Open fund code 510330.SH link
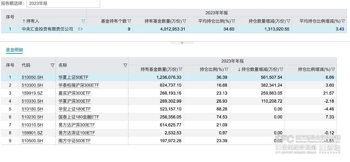Screen dimensions: 350x162 pos(32,101)
